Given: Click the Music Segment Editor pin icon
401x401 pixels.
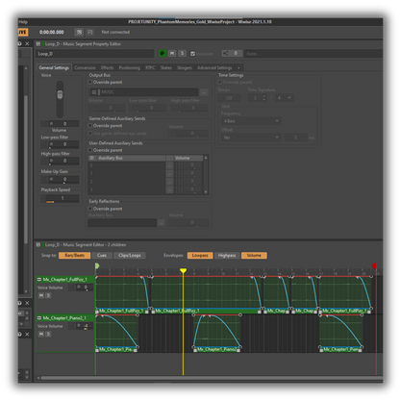Looking at the screenshot, I should point(38,244).
